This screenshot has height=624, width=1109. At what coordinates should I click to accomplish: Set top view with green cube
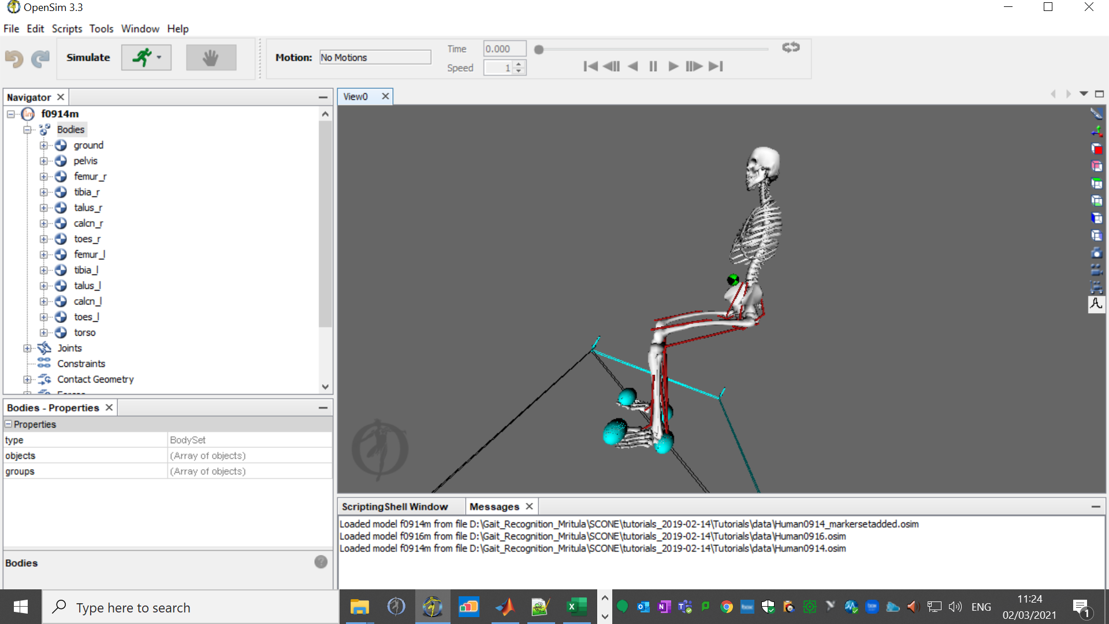(x=1096, y=183)
